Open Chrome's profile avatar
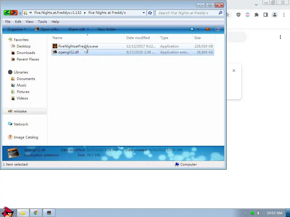 (275, 15)
